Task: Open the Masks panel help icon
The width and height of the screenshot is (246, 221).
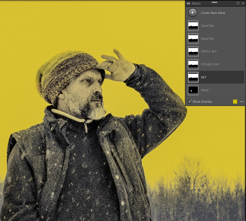Action: pos(238,3)
